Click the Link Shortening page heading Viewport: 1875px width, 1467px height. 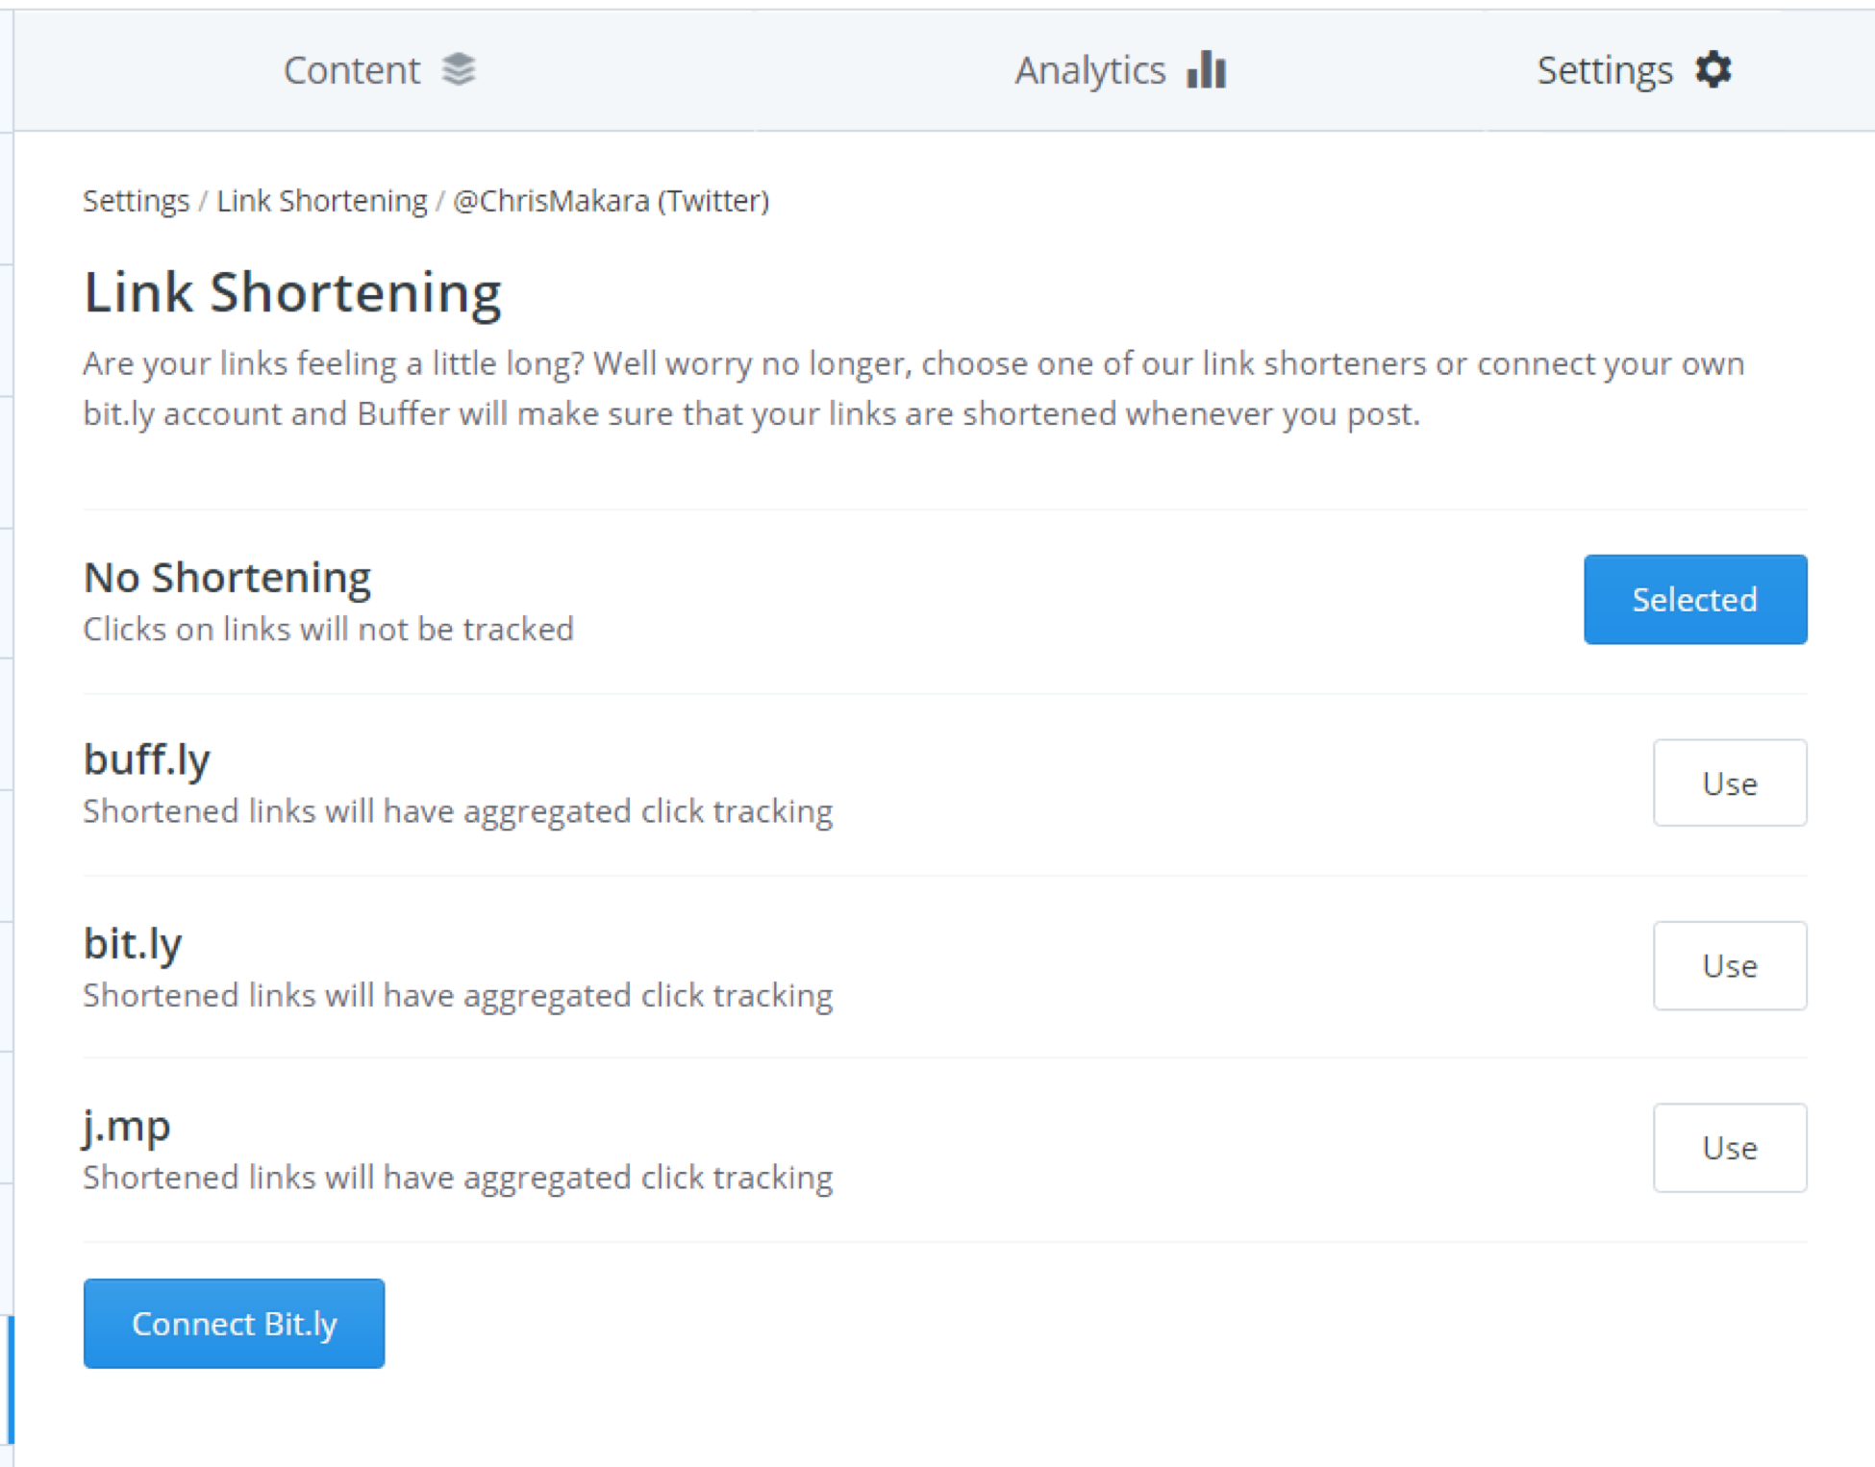click(292, 292)
